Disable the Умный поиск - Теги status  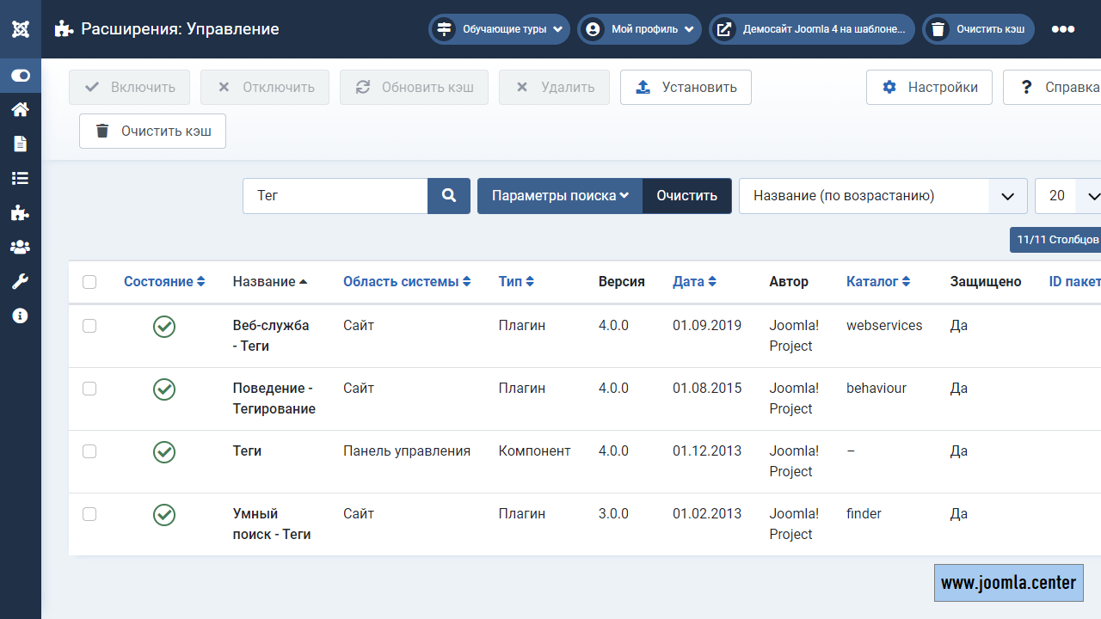coord(164,514)
